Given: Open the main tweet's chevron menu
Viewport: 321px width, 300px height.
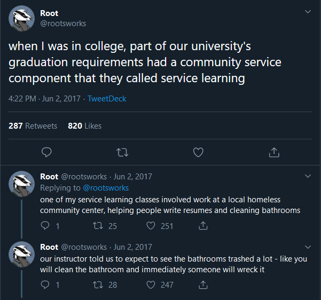Looking at the screenshot, I should (308, 11).
